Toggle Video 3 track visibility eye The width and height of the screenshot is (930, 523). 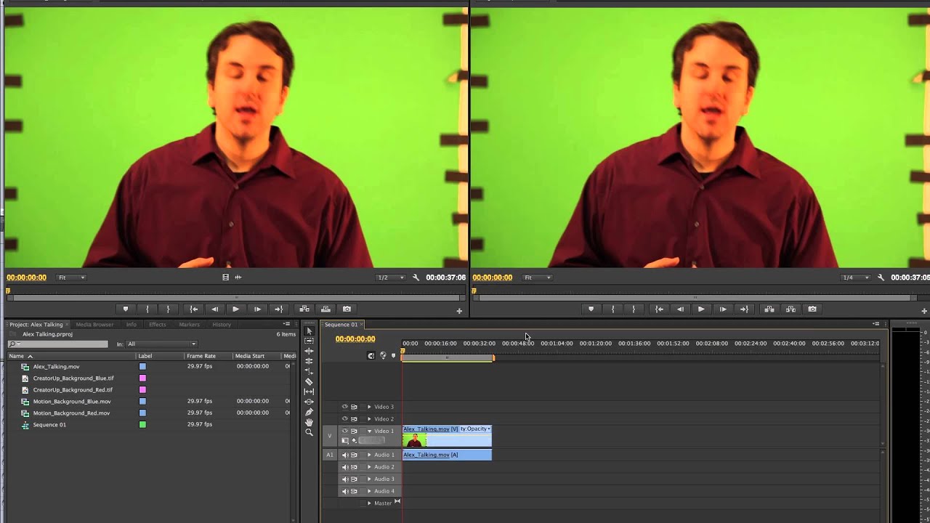345,407
